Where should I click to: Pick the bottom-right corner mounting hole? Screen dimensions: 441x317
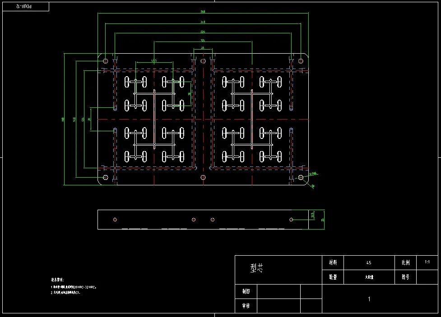click(301, 177)
